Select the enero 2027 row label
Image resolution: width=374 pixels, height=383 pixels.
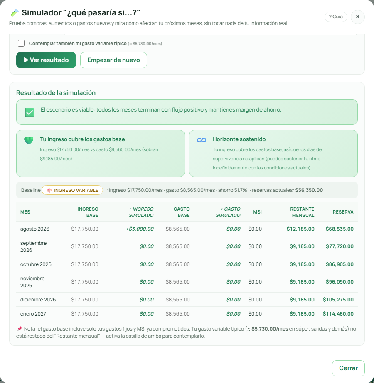[33, 314]
